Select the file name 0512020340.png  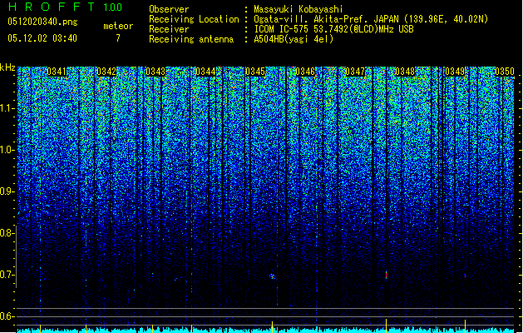pyautogui.click(x=42, y=22)
